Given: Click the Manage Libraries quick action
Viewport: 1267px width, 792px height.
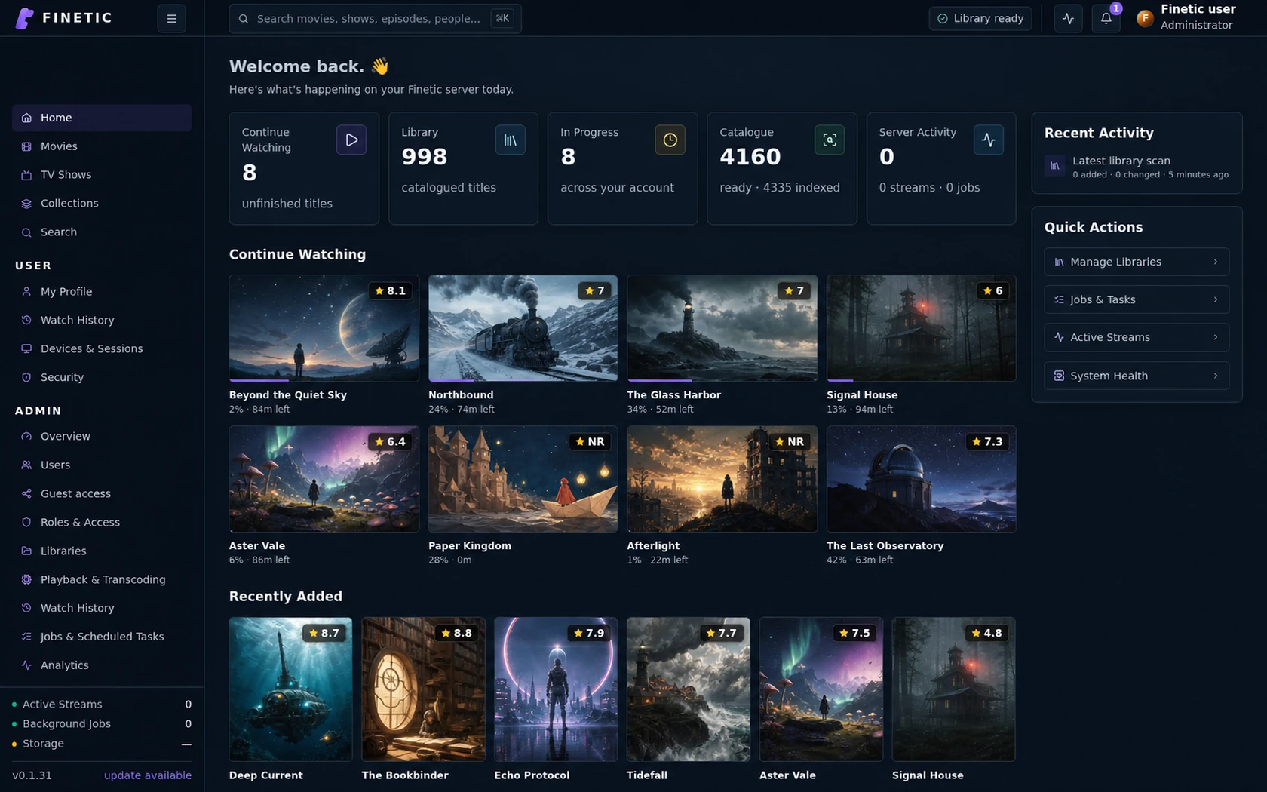Looking at the screenshot, I should point(1137,262).
